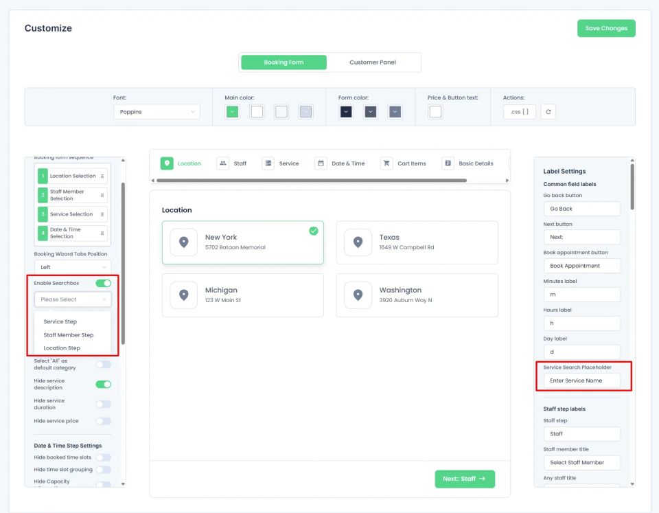Disable the Hide service description toggle
This screenshot has height=513, width=659.
103,385
